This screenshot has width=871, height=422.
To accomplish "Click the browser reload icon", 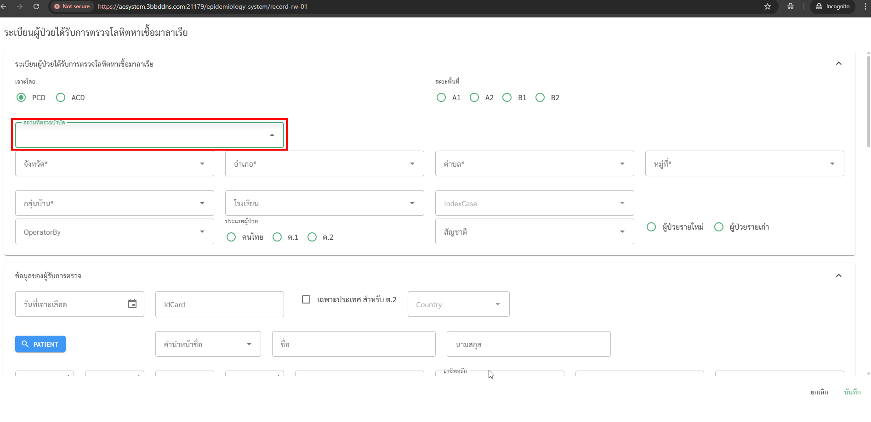I will click(36, 6).
